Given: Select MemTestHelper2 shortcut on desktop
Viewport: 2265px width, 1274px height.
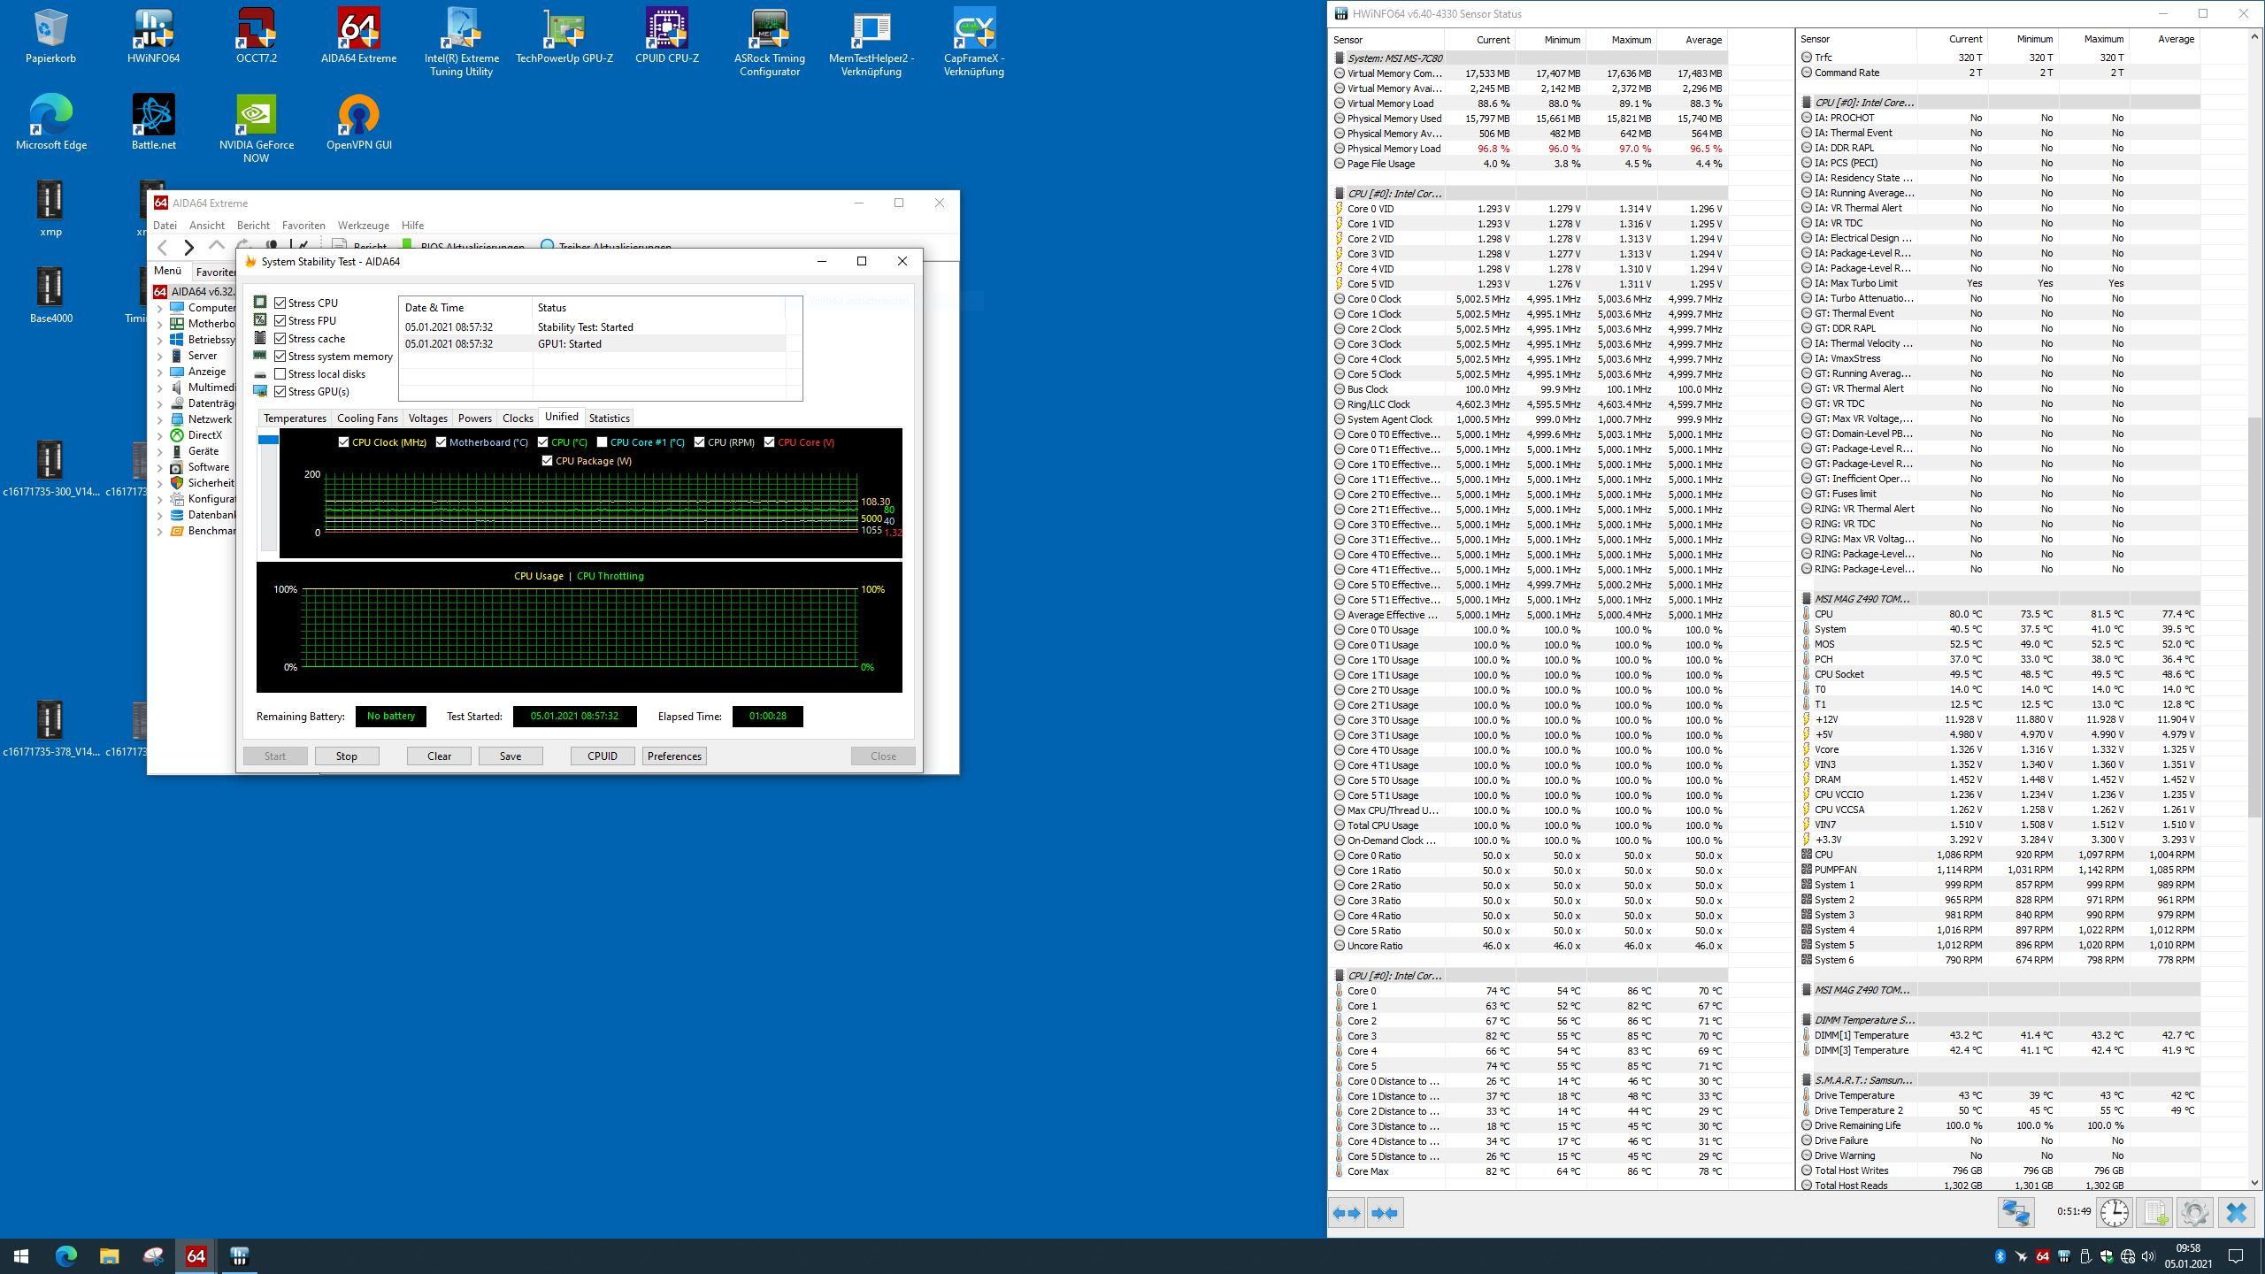Looking at the screenshot, I should click(871, 42).
